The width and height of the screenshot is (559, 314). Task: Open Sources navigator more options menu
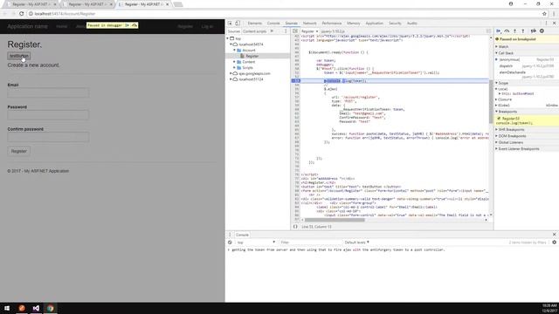(x=286, y=31)
